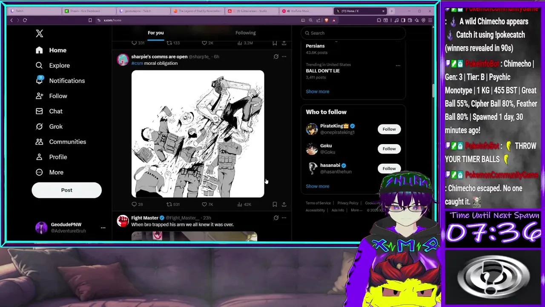Screen dimensions: 545x307
Task: Bookmark the top post with 3.2M views
Action: [x=275, y=43]
